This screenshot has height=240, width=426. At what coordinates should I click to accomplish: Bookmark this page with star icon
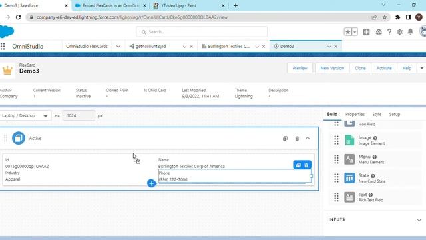tap(385, 17)
